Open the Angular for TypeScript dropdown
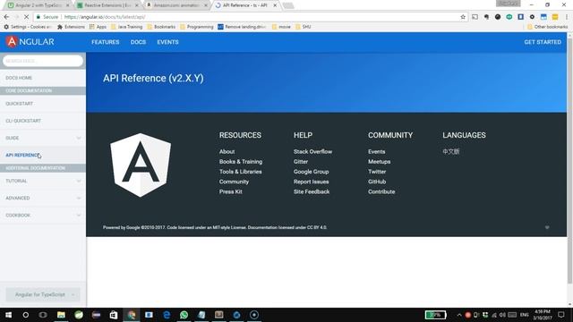 click(43, 294)
